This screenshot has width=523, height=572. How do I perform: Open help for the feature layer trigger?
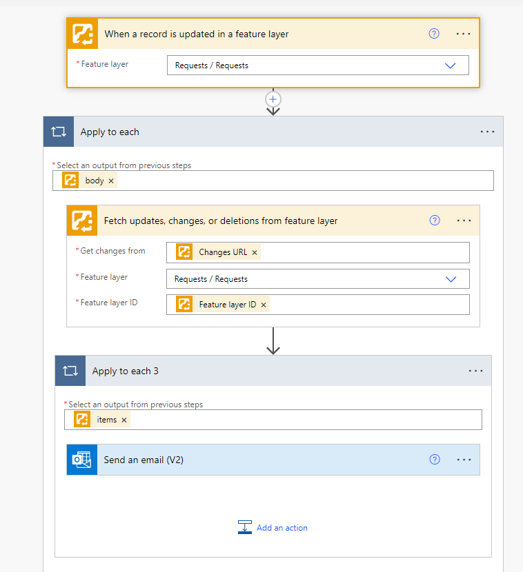coord(434,33)
